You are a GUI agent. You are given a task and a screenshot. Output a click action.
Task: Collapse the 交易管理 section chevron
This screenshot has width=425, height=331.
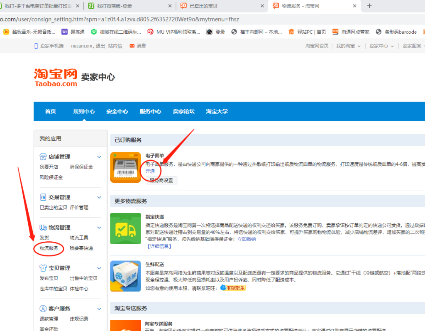click(99, 197)
